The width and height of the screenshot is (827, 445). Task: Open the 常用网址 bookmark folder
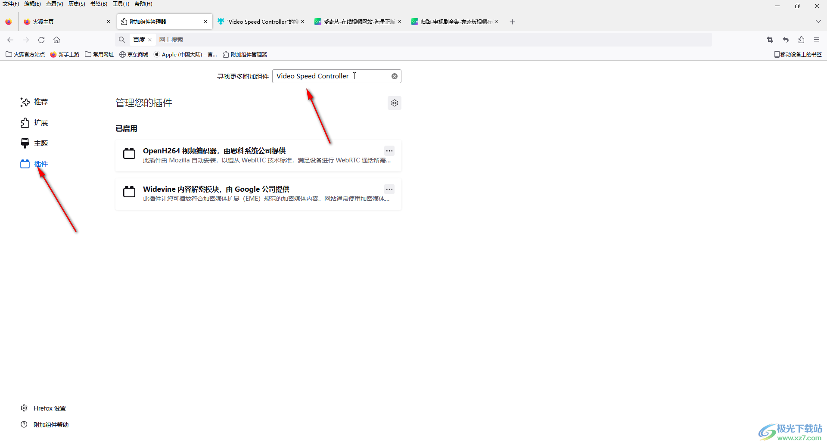[99, 54]
